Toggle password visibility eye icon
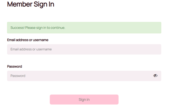The width and height of the screenshot is (180, 107). 155,76
